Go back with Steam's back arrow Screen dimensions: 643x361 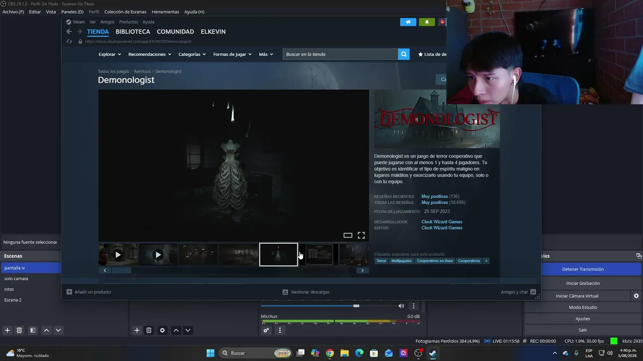pyautogui.click(x=69, y=32)
